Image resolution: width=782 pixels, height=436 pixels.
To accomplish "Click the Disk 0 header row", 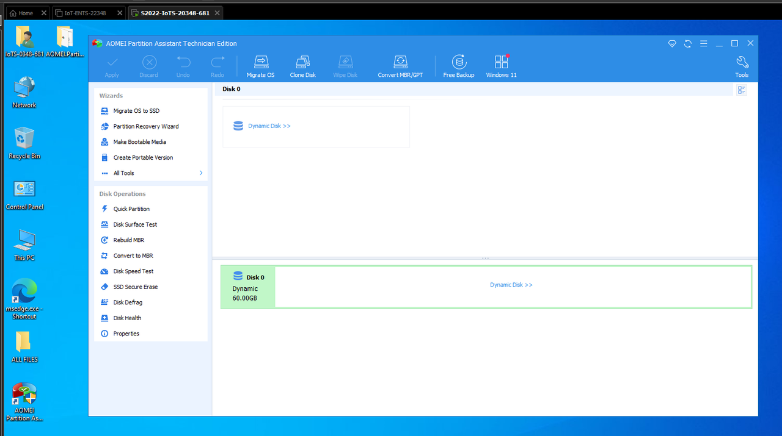I will tap(473, 89).
